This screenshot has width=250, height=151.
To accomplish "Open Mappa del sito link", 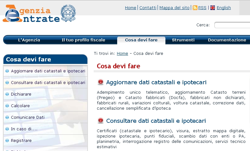I will tap(174, 8).
